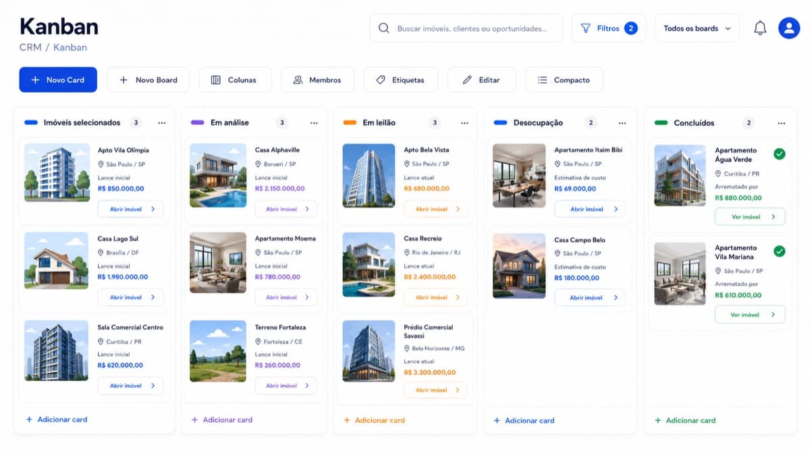This screenshot has width=810, height=455.
Task: Adicionar card in Desocupação column
Action: click(x=524, y=420)
